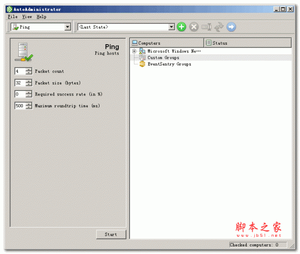Sort by the Computers column header
The height and width of the screenshot is (254, 300).
(167, 43)
